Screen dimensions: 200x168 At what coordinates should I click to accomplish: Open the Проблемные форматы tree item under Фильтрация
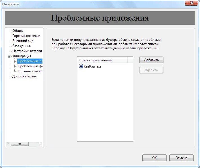[x=30, y=66]
